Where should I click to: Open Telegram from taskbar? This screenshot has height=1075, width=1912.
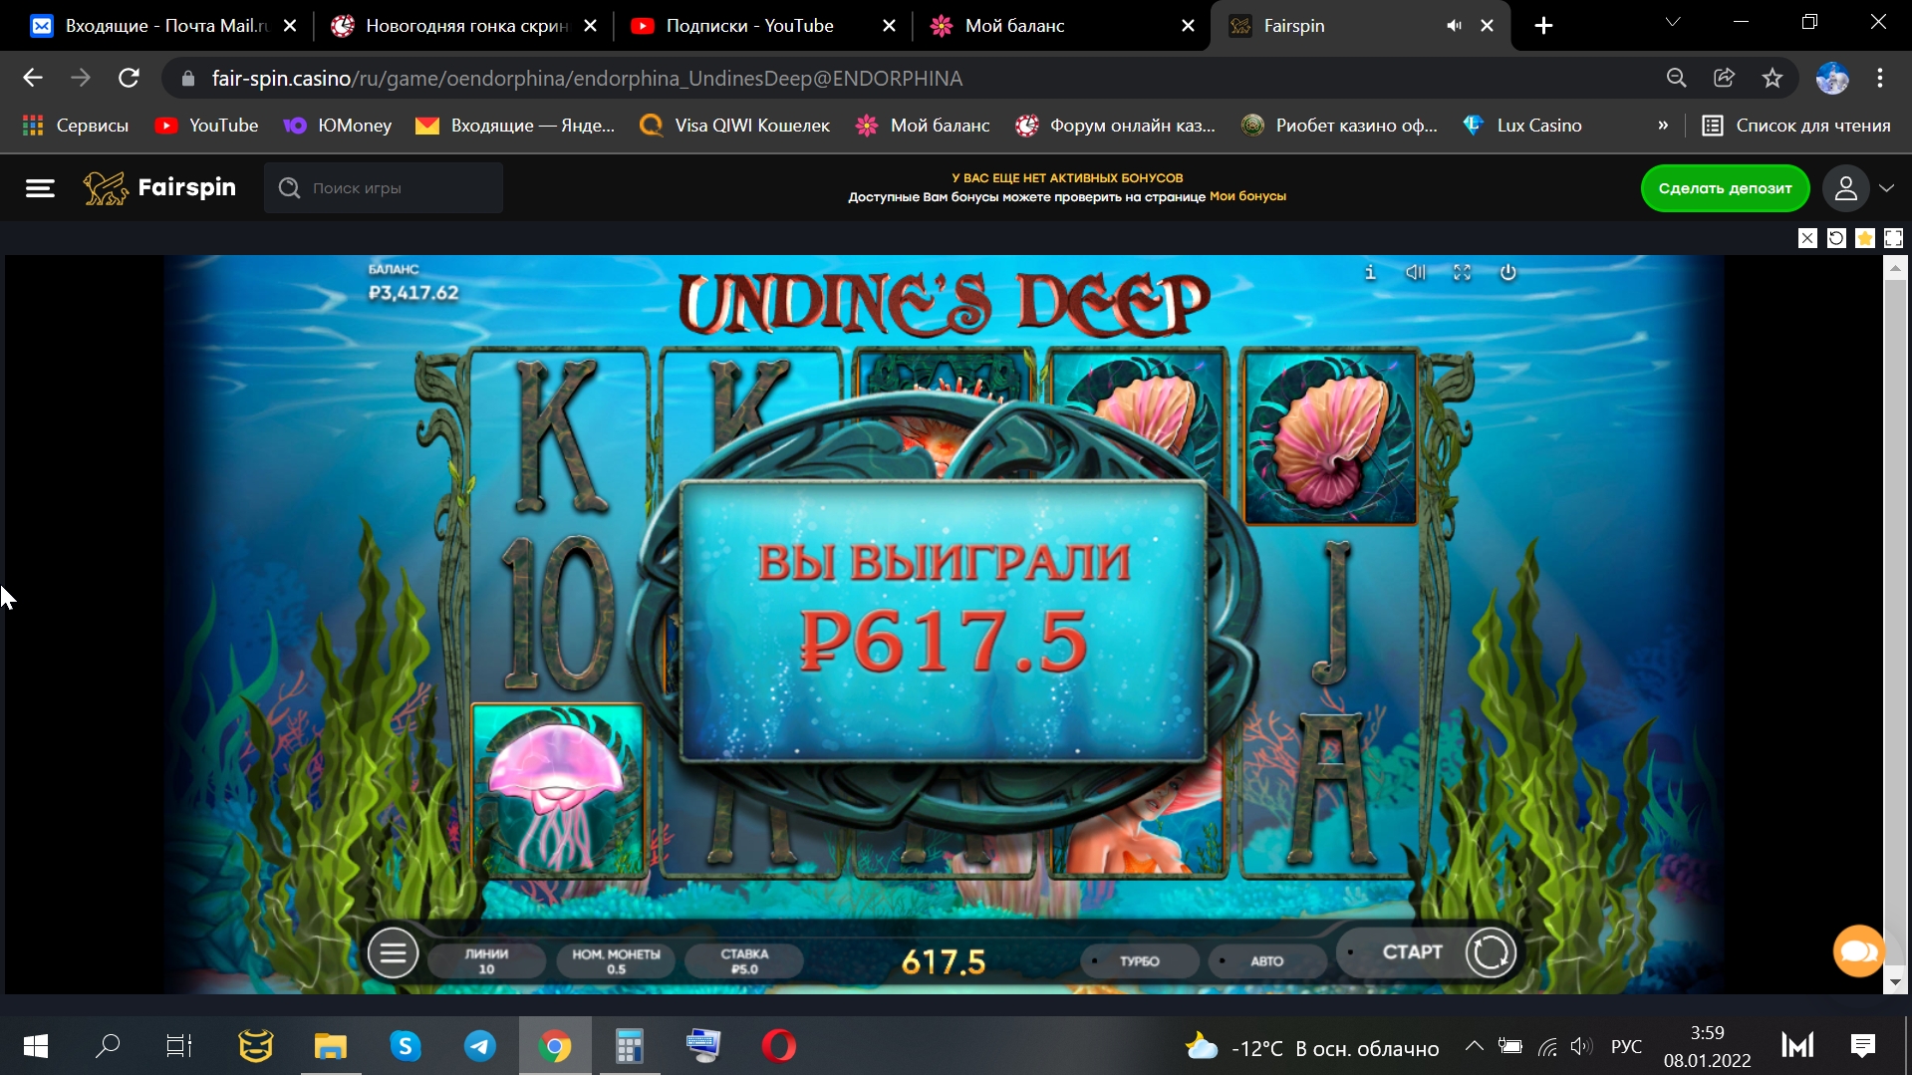[x=480, y=1046]
